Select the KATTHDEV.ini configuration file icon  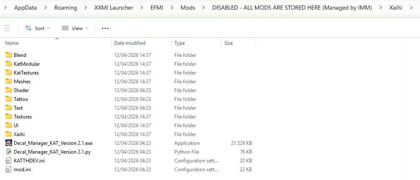tap(9, 161)
